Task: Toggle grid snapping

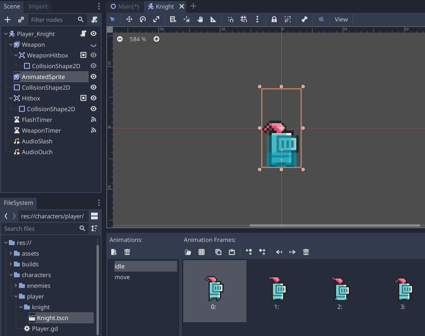Action: click(x=244, y=19)
